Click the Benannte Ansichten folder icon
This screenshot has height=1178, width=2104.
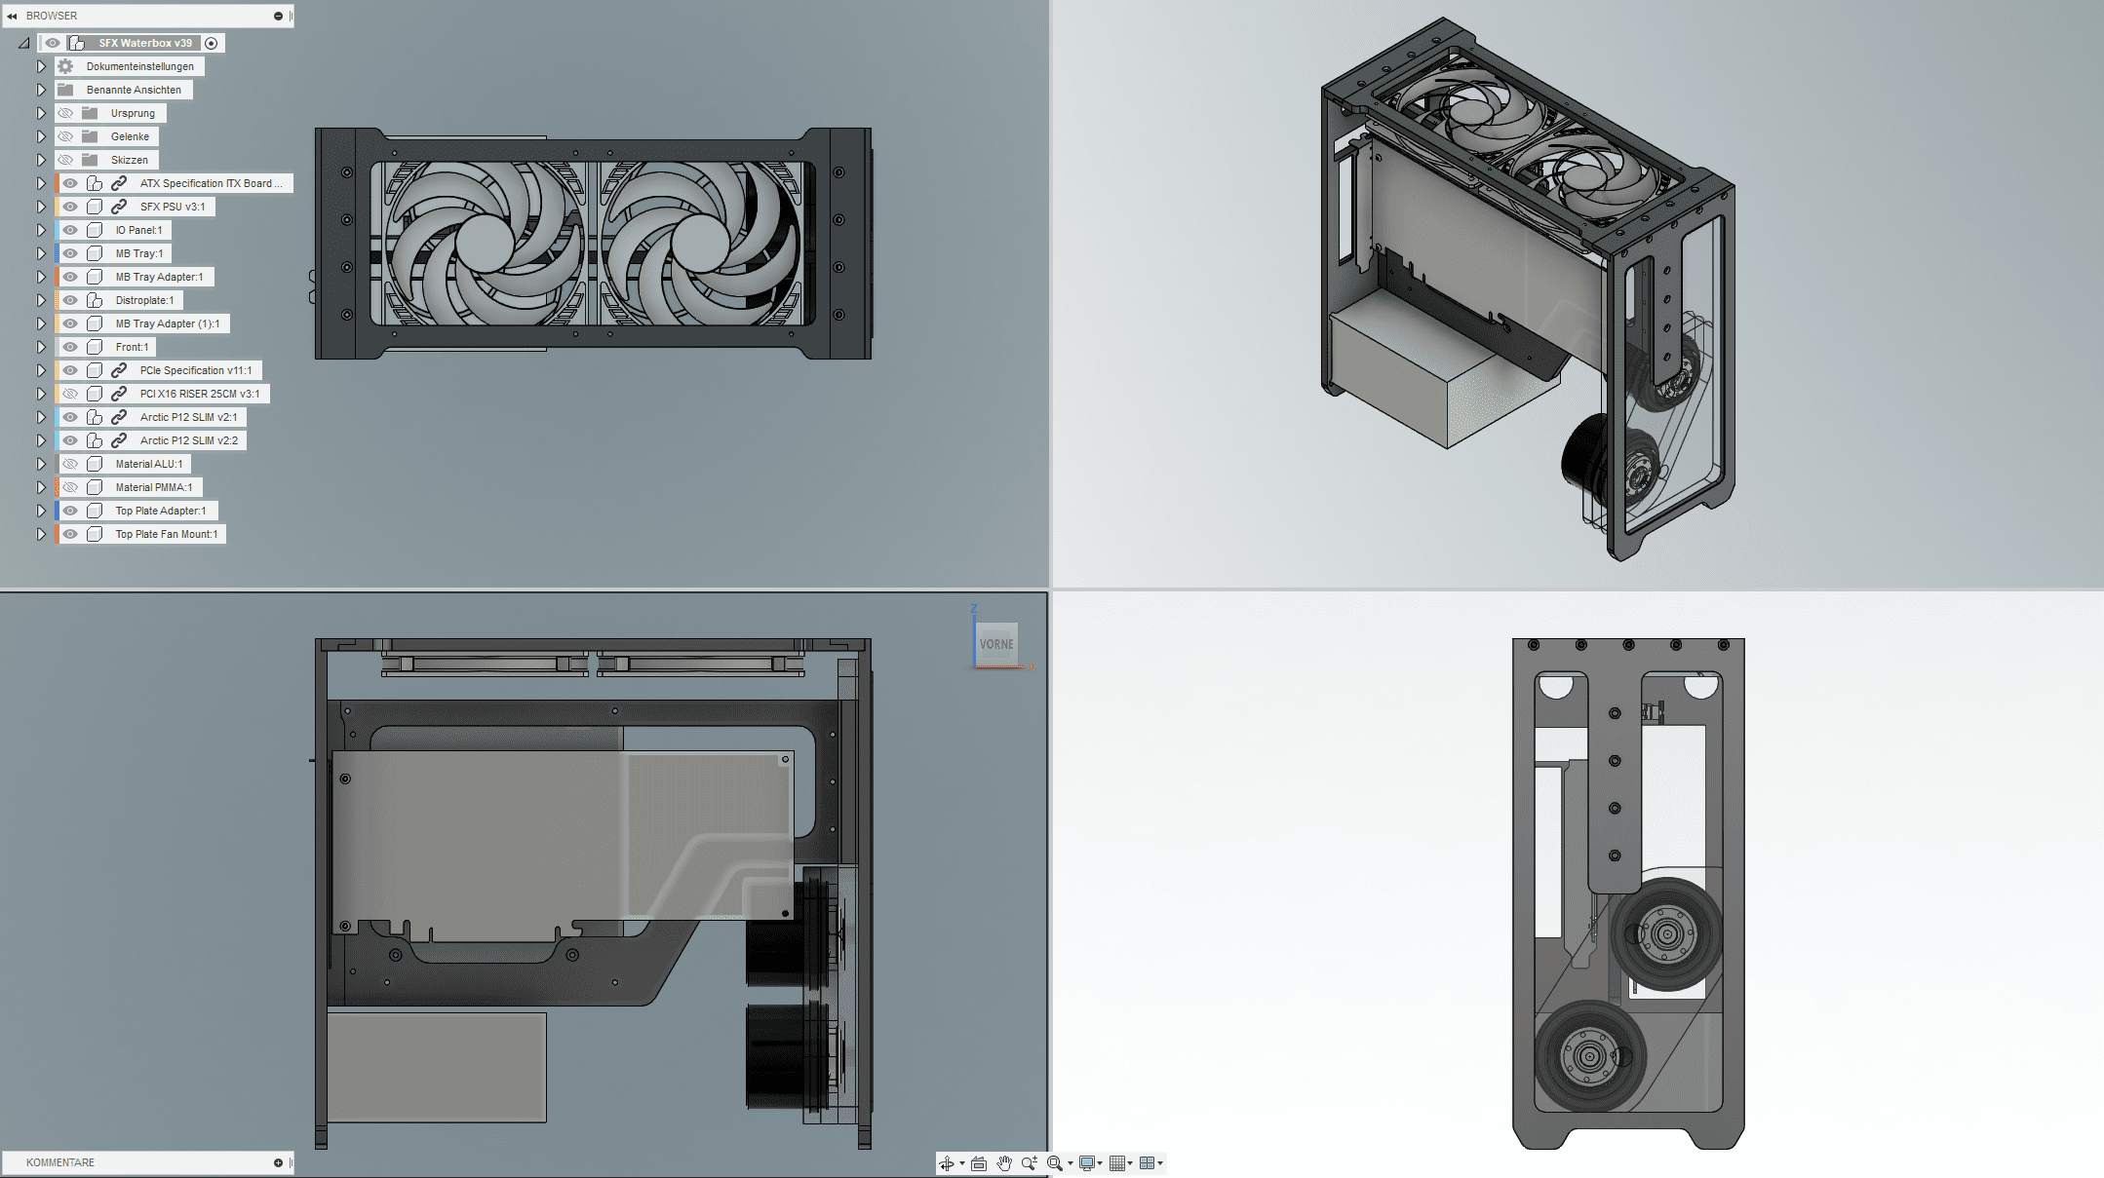coord(65,90)
